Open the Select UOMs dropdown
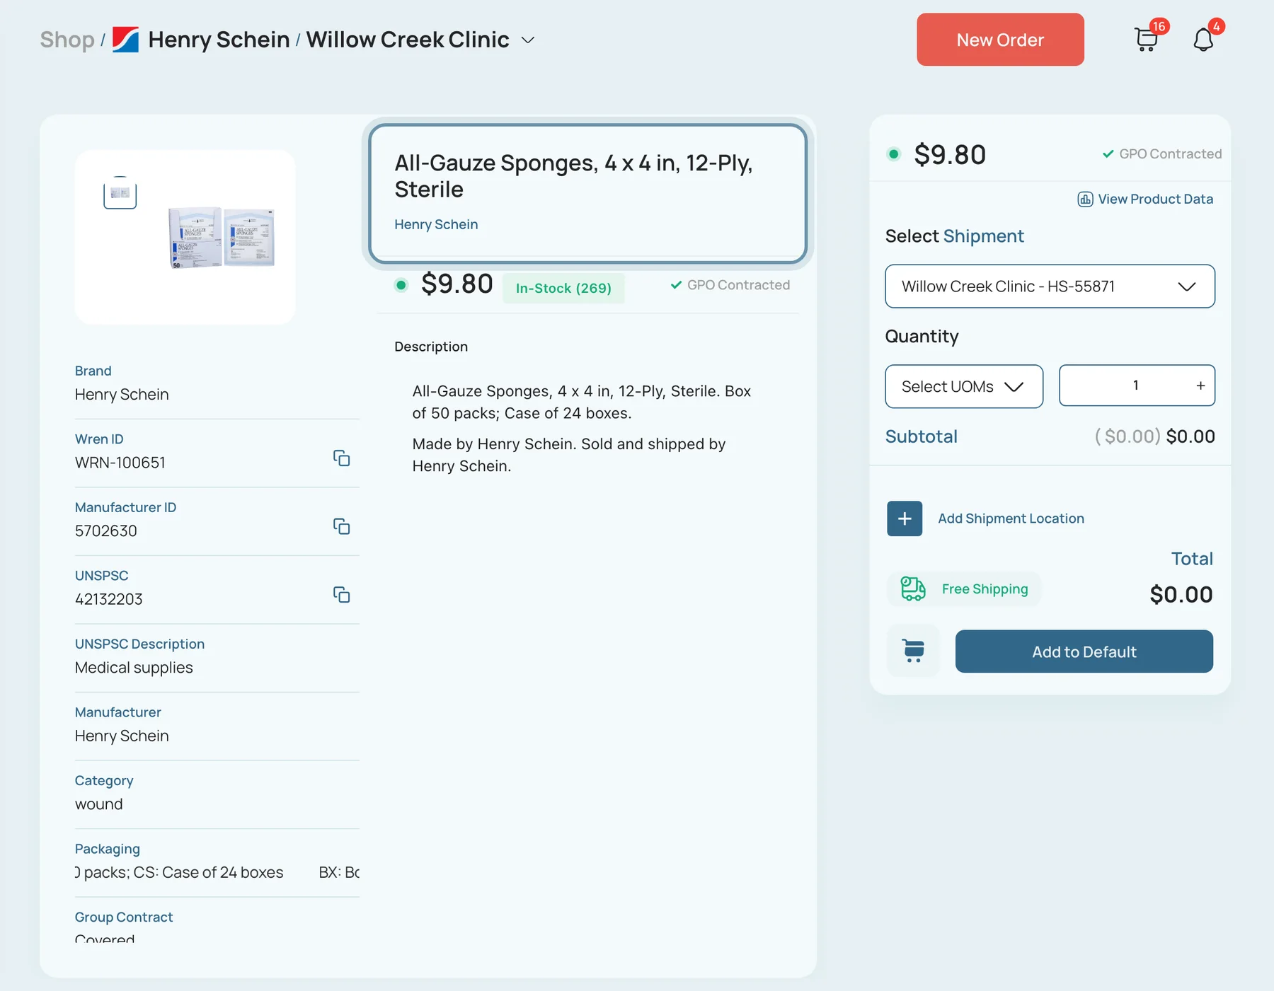Image resolution: width=1274 pixels, height=991 pixels. point(964,386)
